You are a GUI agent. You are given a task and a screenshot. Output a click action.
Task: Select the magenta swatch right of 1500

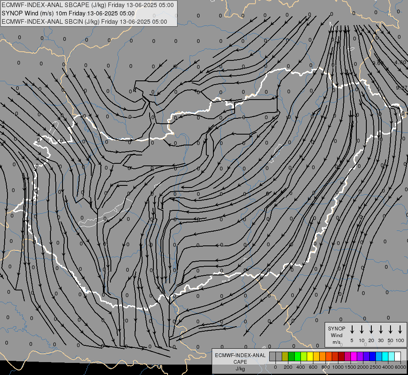[x=354, y=356]
